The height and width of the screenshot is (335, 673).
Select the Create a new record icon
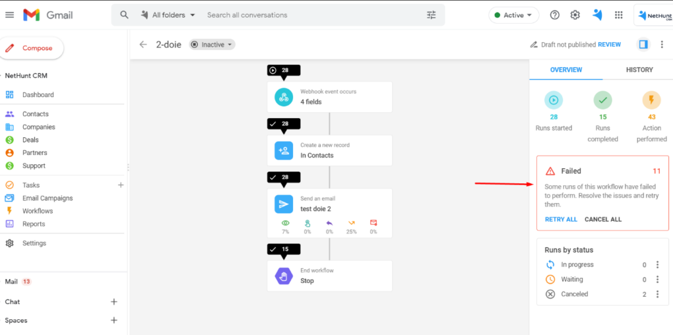point(284,150)
